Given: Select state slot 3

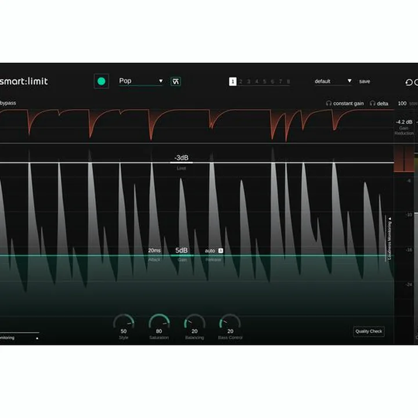Looking at the screenshot, I should [x=248, y=81].
